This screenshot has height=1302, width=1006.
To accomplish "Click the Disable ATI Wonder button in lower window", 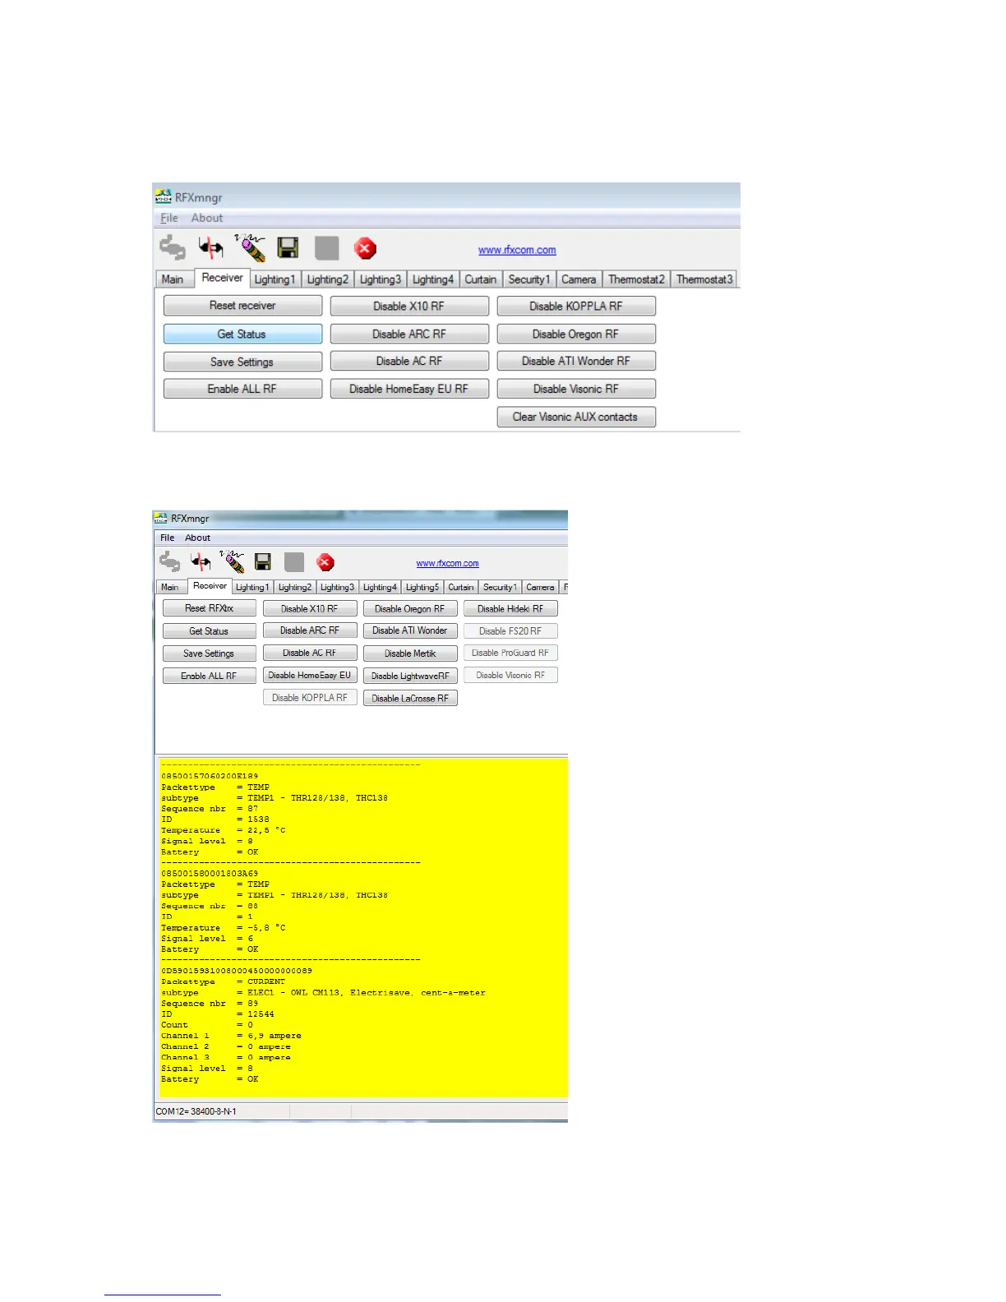I will (410, 630).
